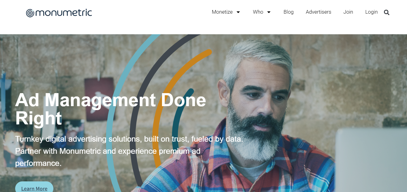Click the Login link
407x192 pixels.
click(x=371, y=12)
